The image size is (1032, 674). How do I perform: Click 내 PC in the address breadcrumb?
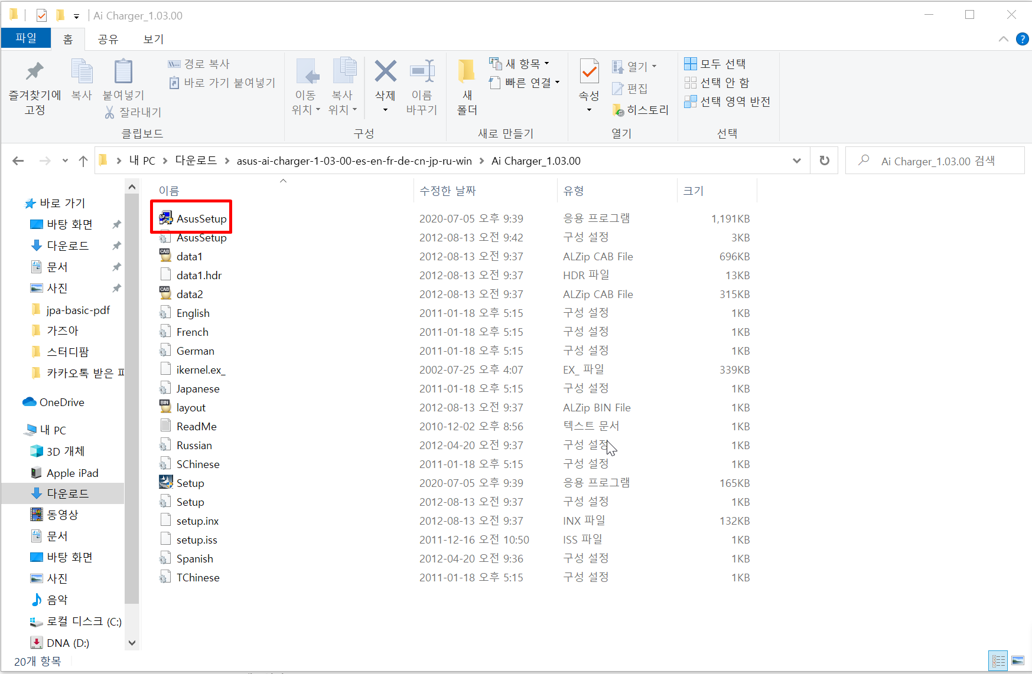[142, 161]
